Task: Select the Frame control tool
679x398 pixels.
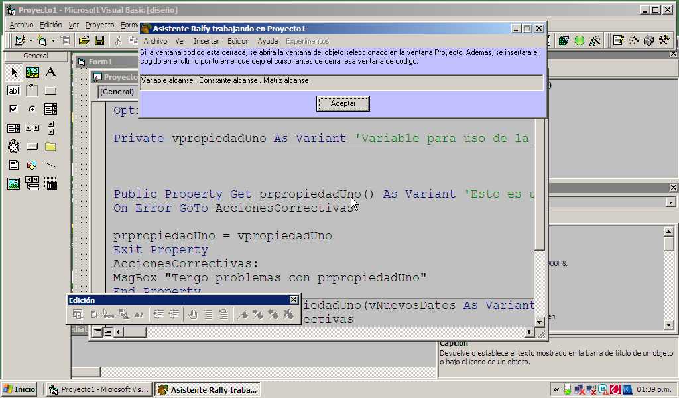Action: (32, 90)
